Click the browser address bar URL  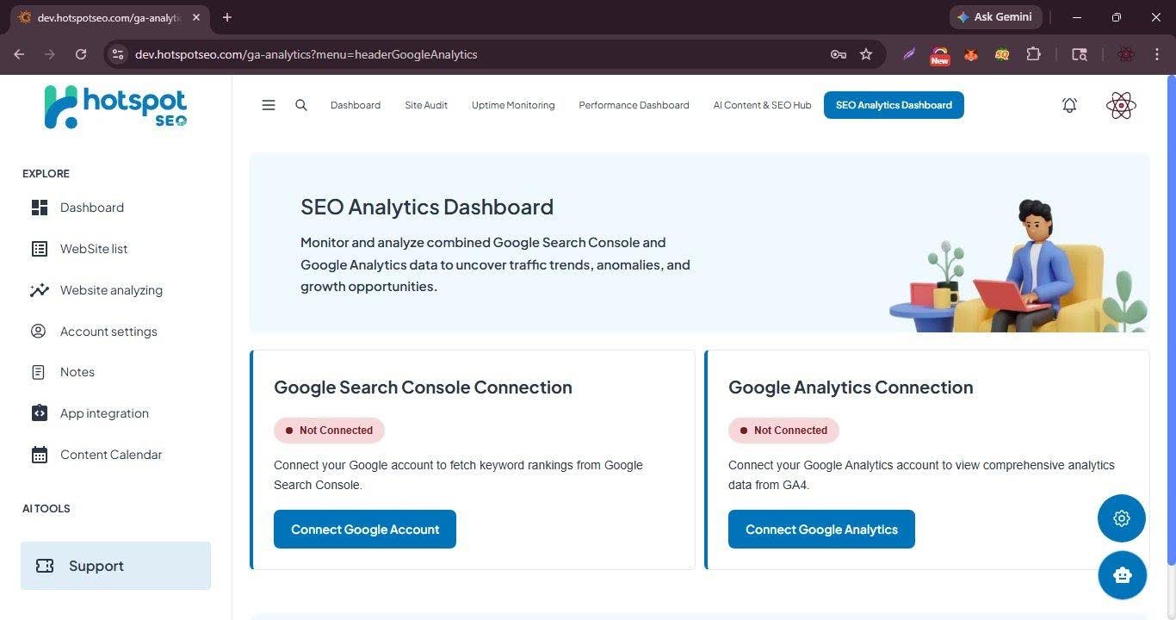[306, 54]
